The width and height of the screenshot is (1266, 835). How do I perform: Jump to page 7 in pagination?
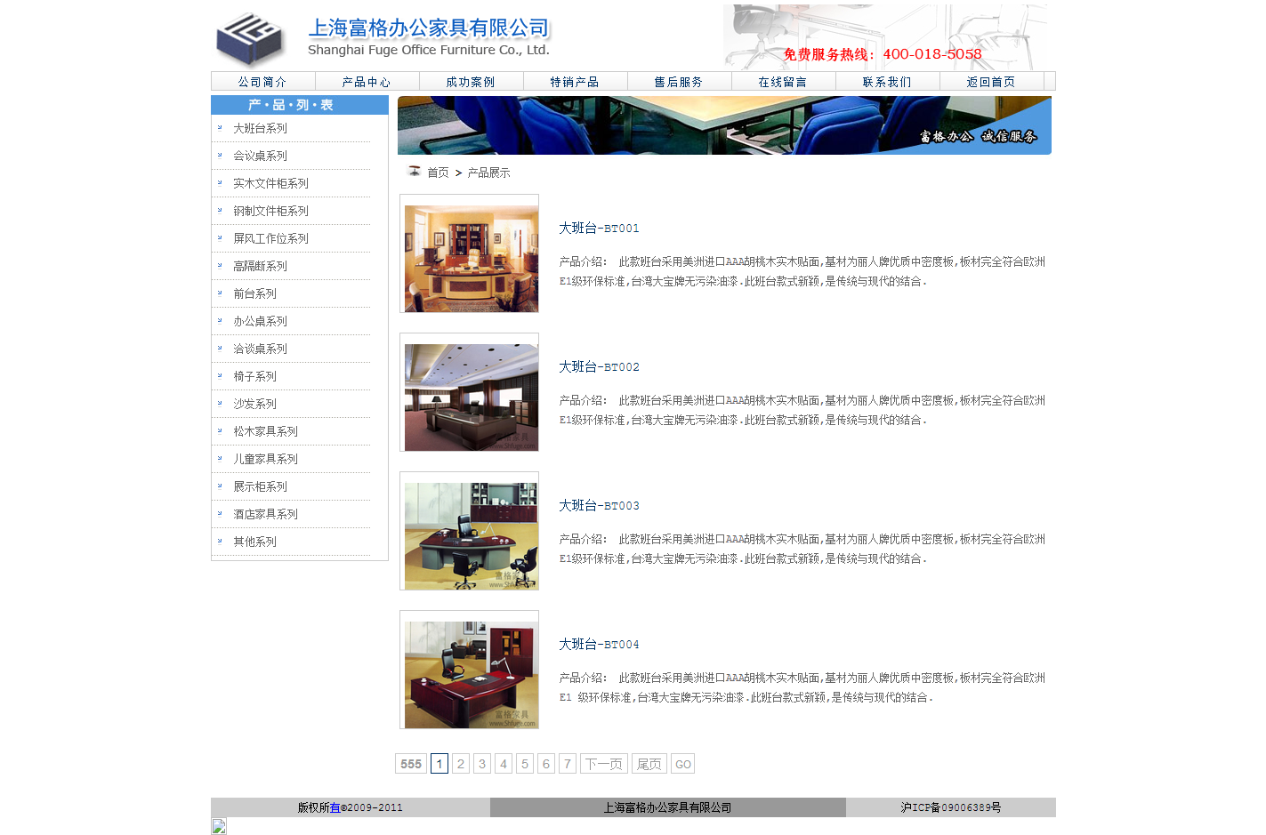tap(568, 764)
